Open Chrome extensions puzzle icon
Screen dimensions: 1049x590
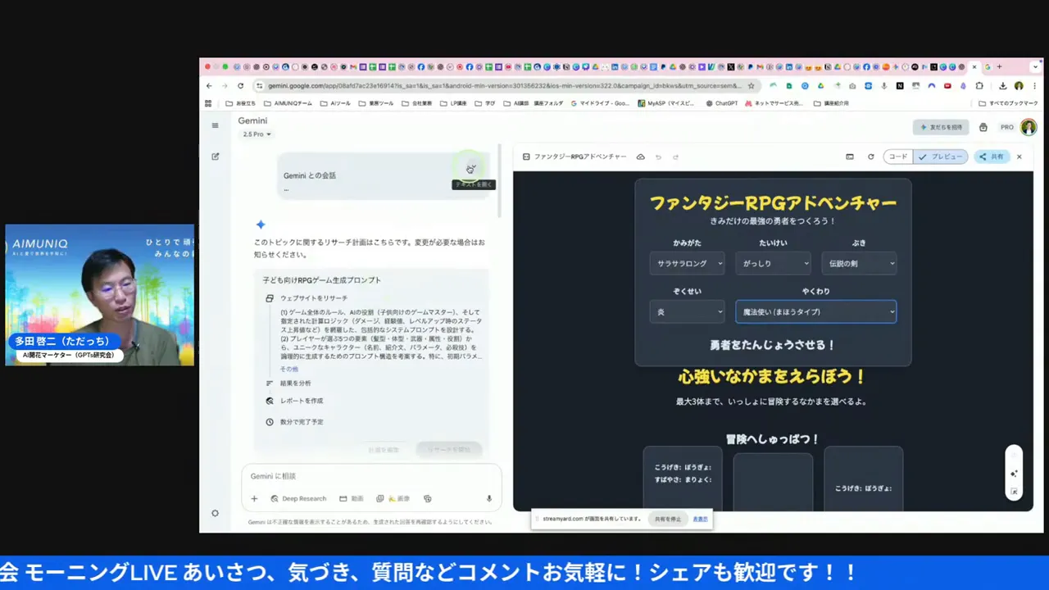coord(979,85)
